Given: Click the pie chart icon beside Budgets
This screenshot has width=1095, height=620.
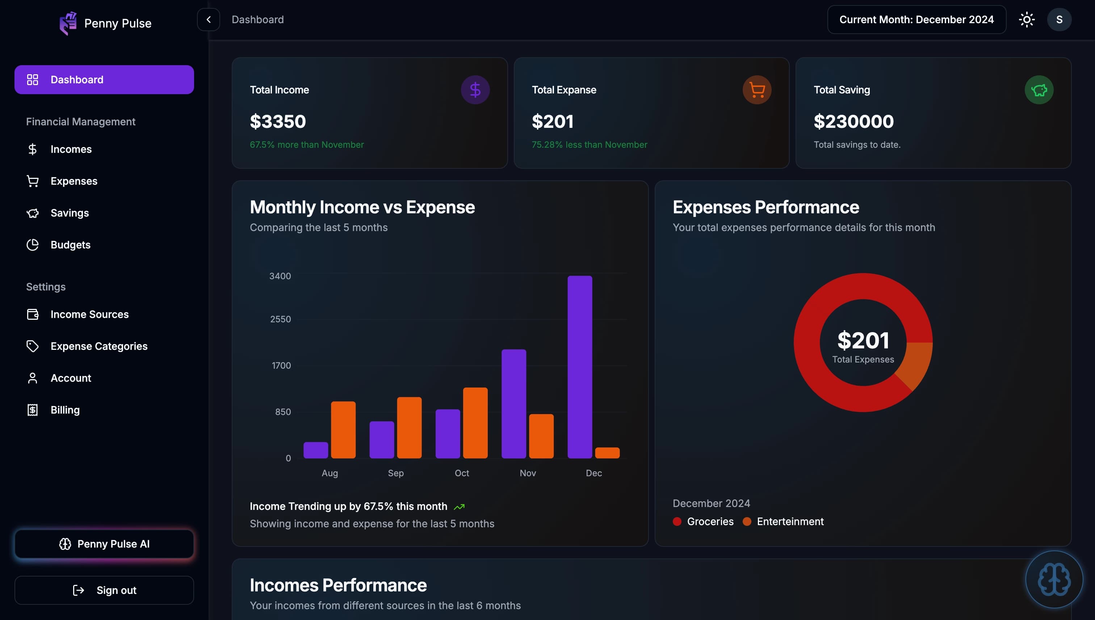Looking at the screenshot, I should coord(32,245).
